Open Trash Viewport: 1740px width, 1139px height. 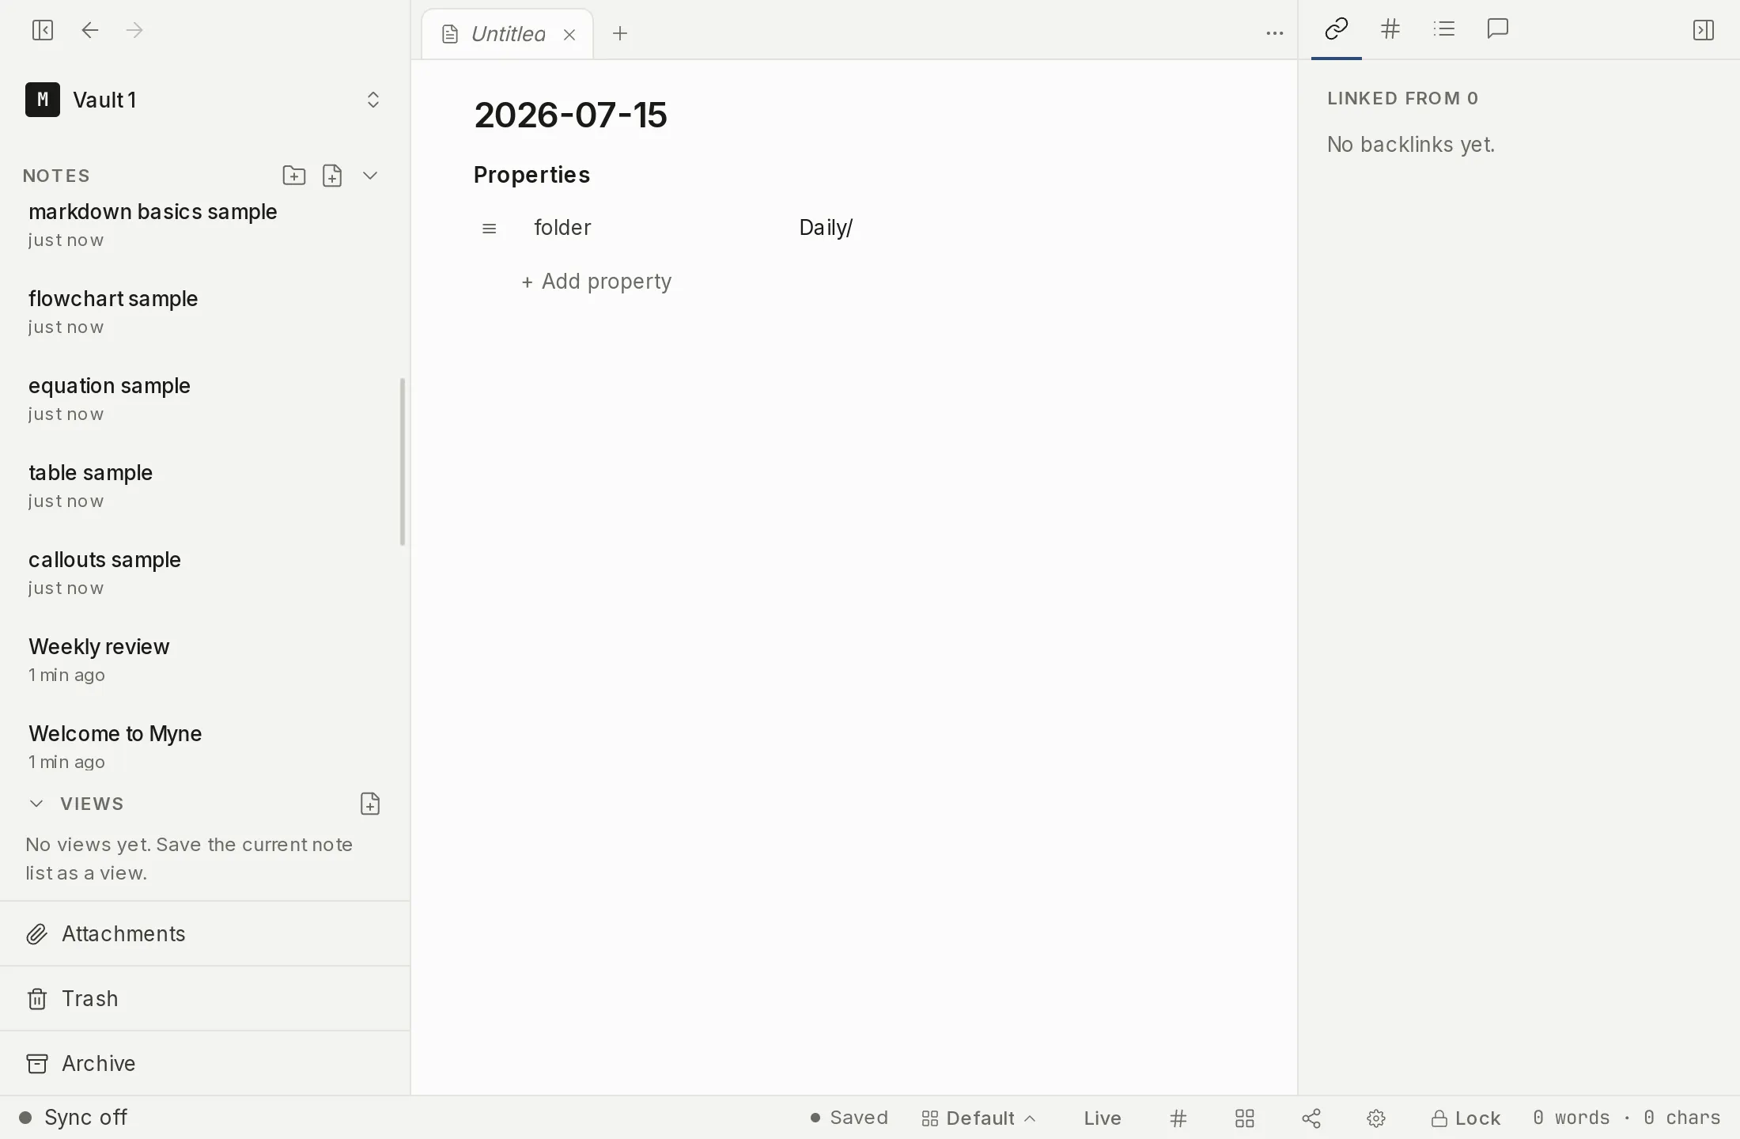coord(205,999)
